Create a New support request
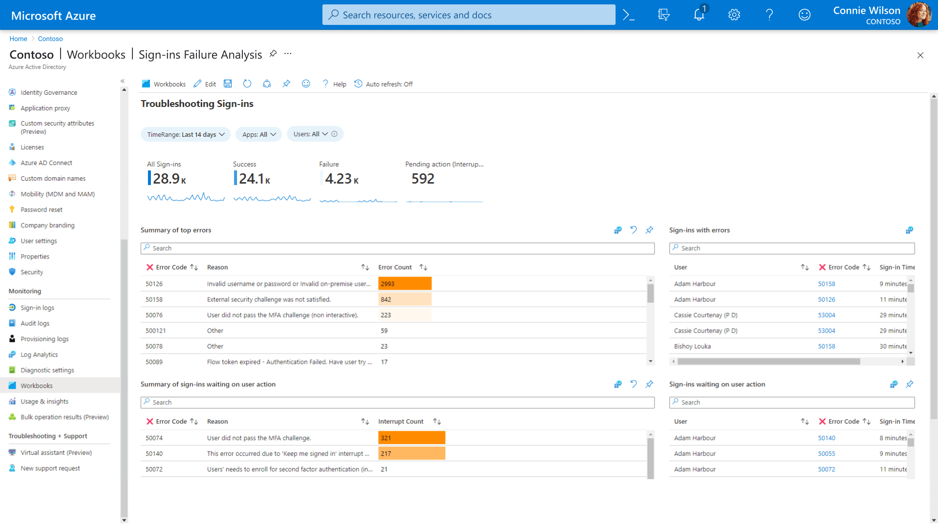Viewport: 938px width, 528px height. (x=50, y=468)
